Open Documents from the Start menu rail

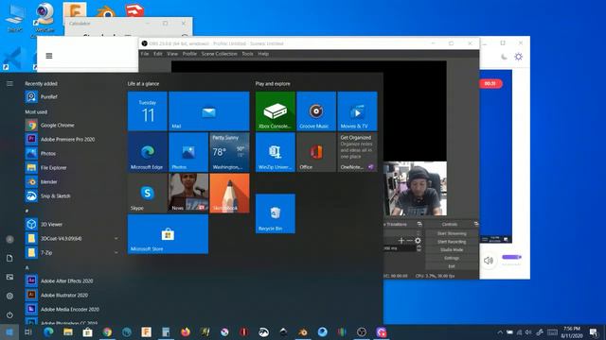9,258
